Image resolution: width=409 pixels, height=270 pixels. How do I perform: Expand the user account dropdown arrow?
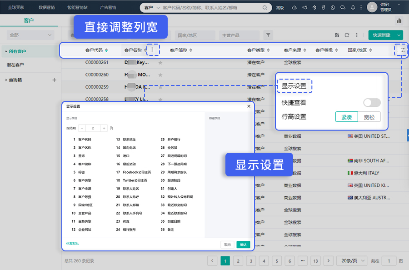click(399, 5)
